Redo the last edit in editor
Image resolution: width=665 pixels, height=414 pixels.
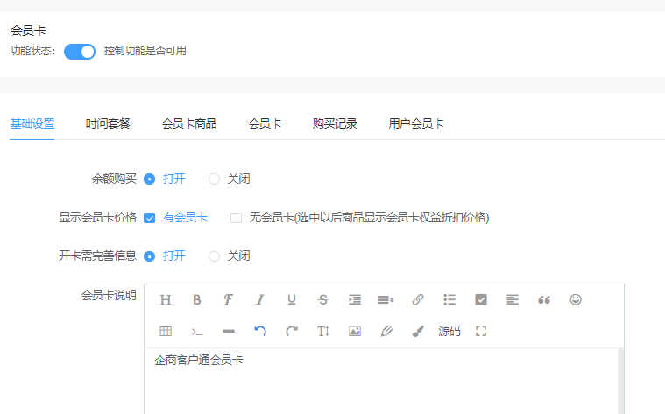click(292, 331)
